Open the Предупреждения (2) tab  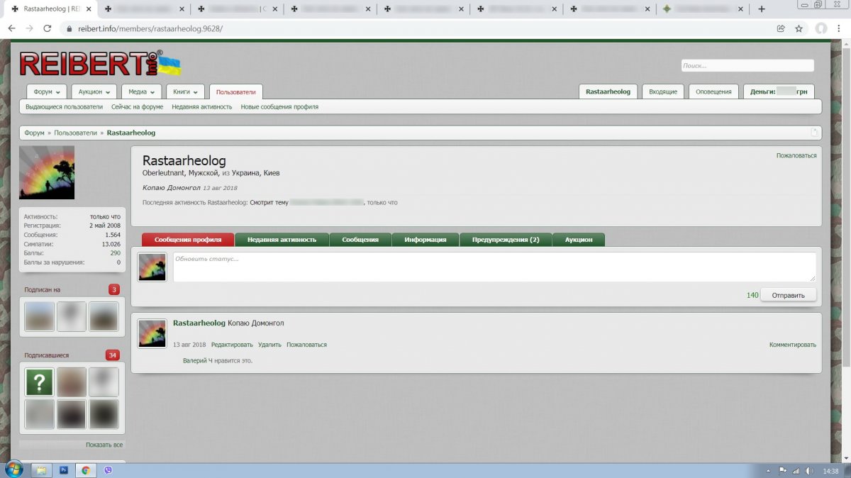point(505,240)
